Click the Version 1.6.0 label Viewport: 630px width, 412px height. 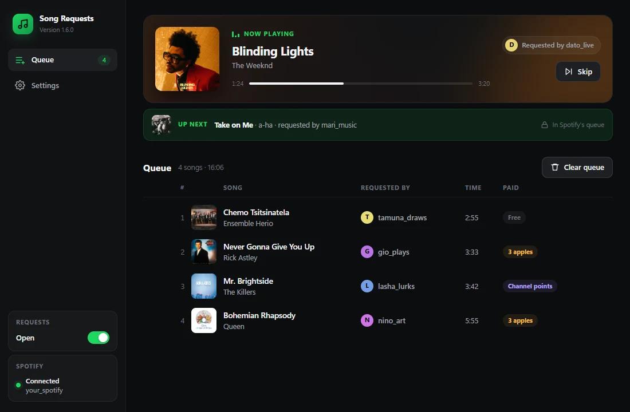click(56, 30)
